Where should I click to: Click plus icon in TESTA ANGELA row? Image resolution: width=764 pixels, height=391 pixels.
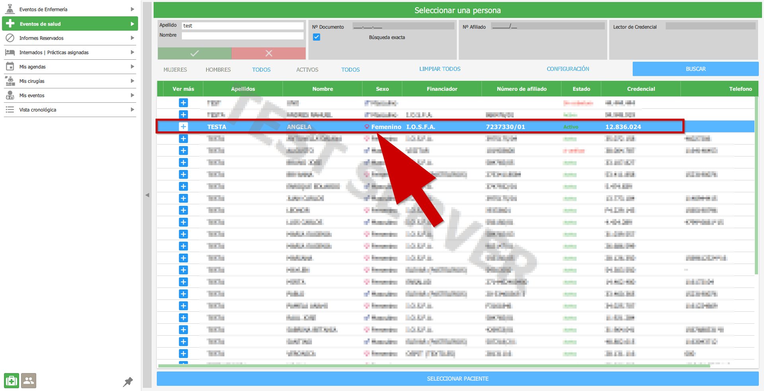tap(183, 127)
